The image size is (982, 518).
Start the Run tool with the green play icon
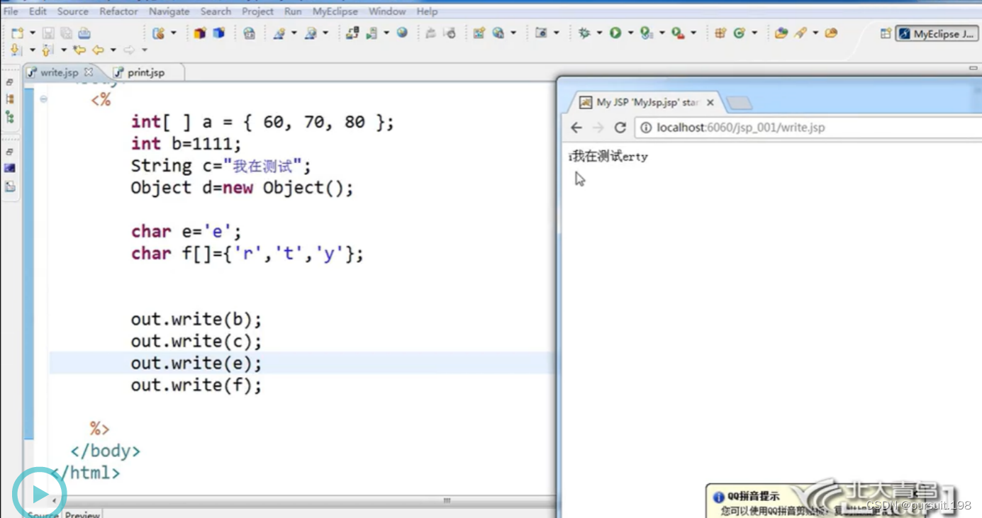(x=617, y=33)
